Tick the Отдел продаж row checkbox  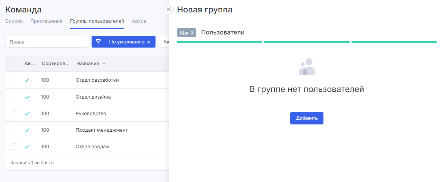[14, 146]
